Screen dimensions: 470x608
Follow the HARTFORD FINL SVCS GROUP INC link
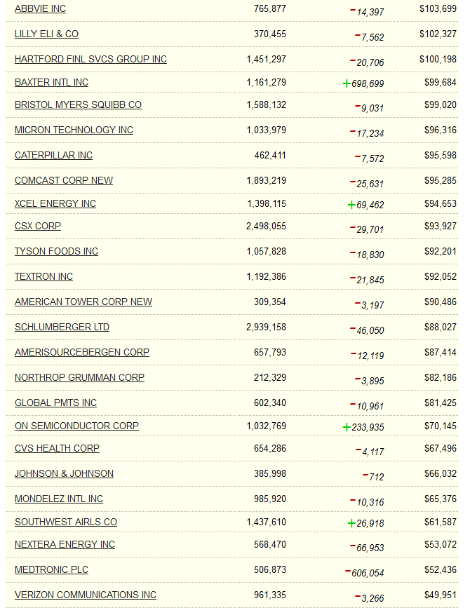(90, 59)
